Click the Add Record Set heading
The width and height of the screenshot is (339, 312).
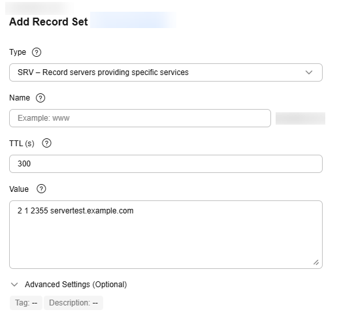tap(48, 22)
